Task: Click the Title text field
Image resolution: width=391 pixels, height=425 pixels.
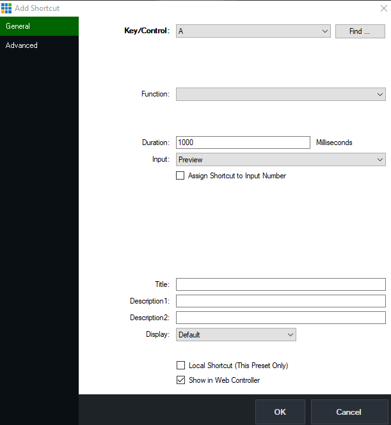Action: [x=280, y=284]
